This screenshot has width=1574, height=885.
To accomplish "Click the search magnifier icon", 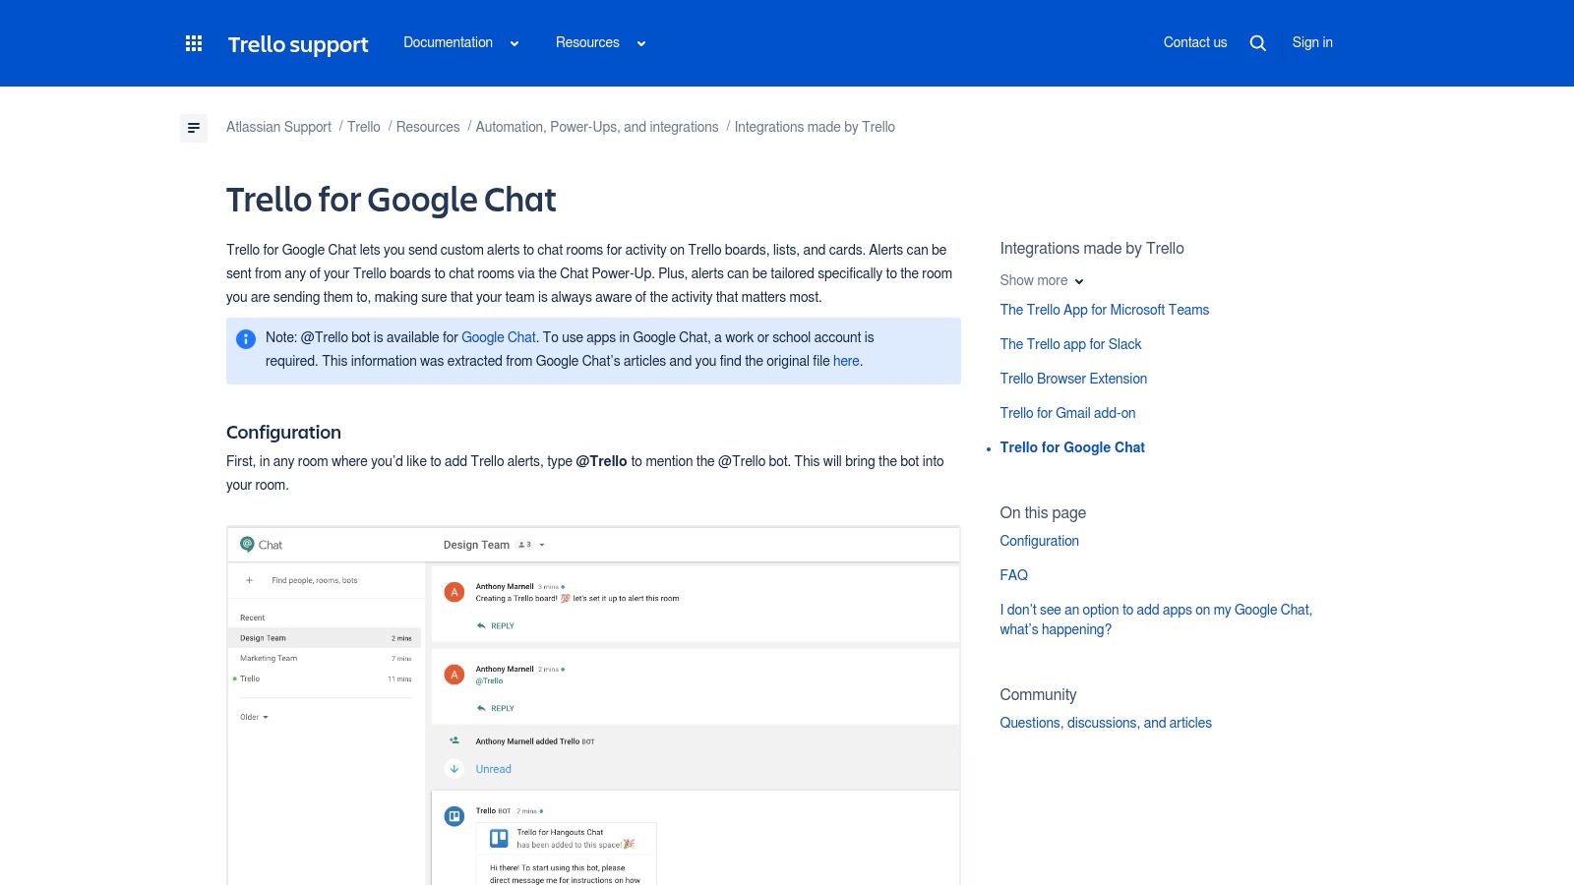I will [x=1257, y=42].
